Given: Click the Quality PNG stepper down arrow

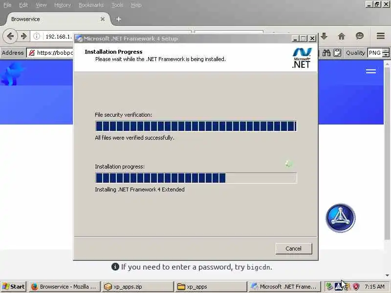Looking at the screenshot, I should (x=386, y=55).
